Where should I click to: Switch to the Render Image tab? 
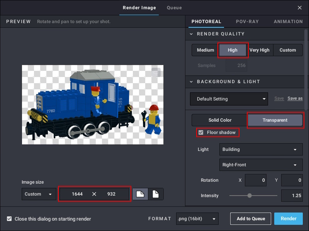coord(139,8)
